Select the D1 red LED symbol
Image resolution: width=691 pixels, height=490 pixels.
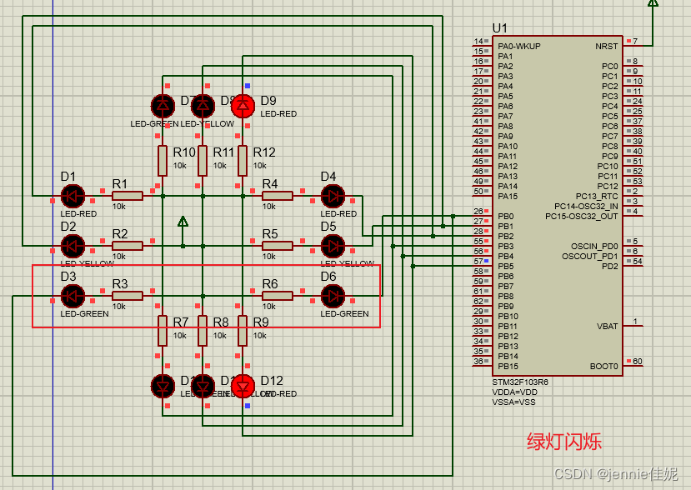pyautogui.click(x=73, y=196)
